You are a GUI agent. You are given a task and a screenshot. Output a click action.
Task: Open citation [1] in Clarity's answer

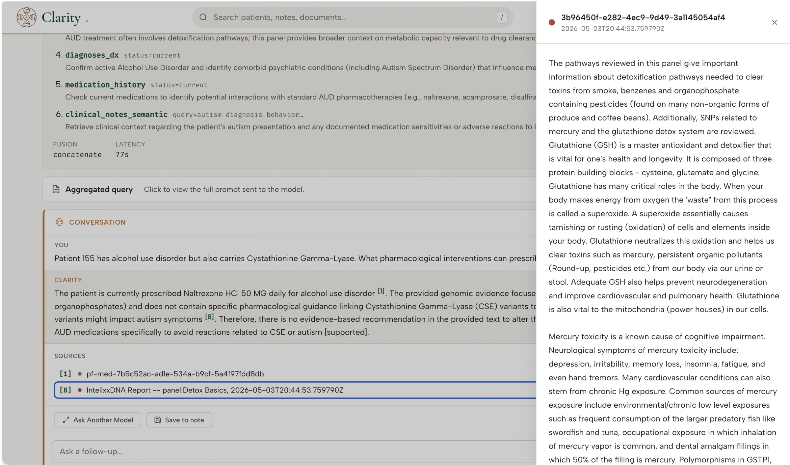381,291
